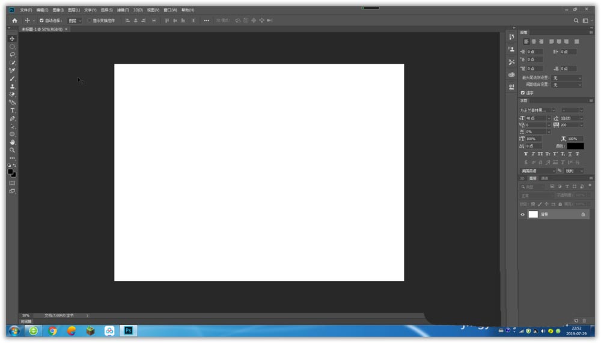
Task: Open the Edit Toolbar three-dots button
Action: coord(12,158)
